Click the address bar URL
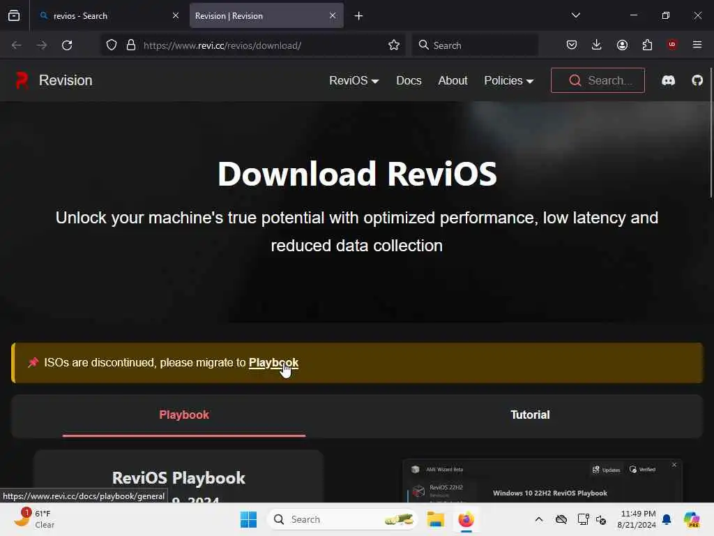714x536 pixels. coord(222,45)
